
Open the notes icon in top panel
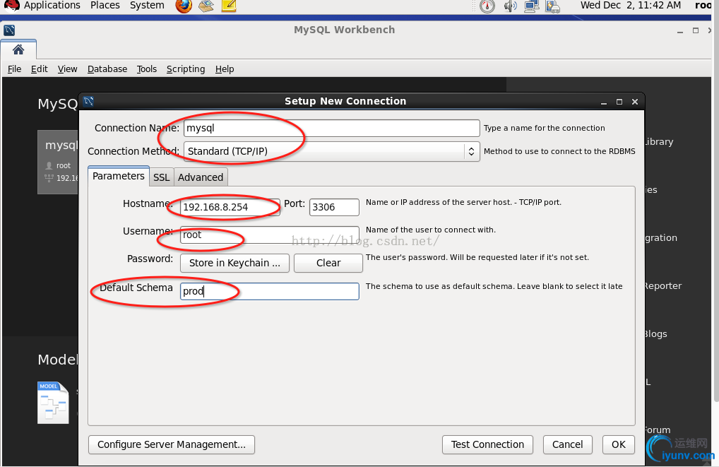click(228, 6)
